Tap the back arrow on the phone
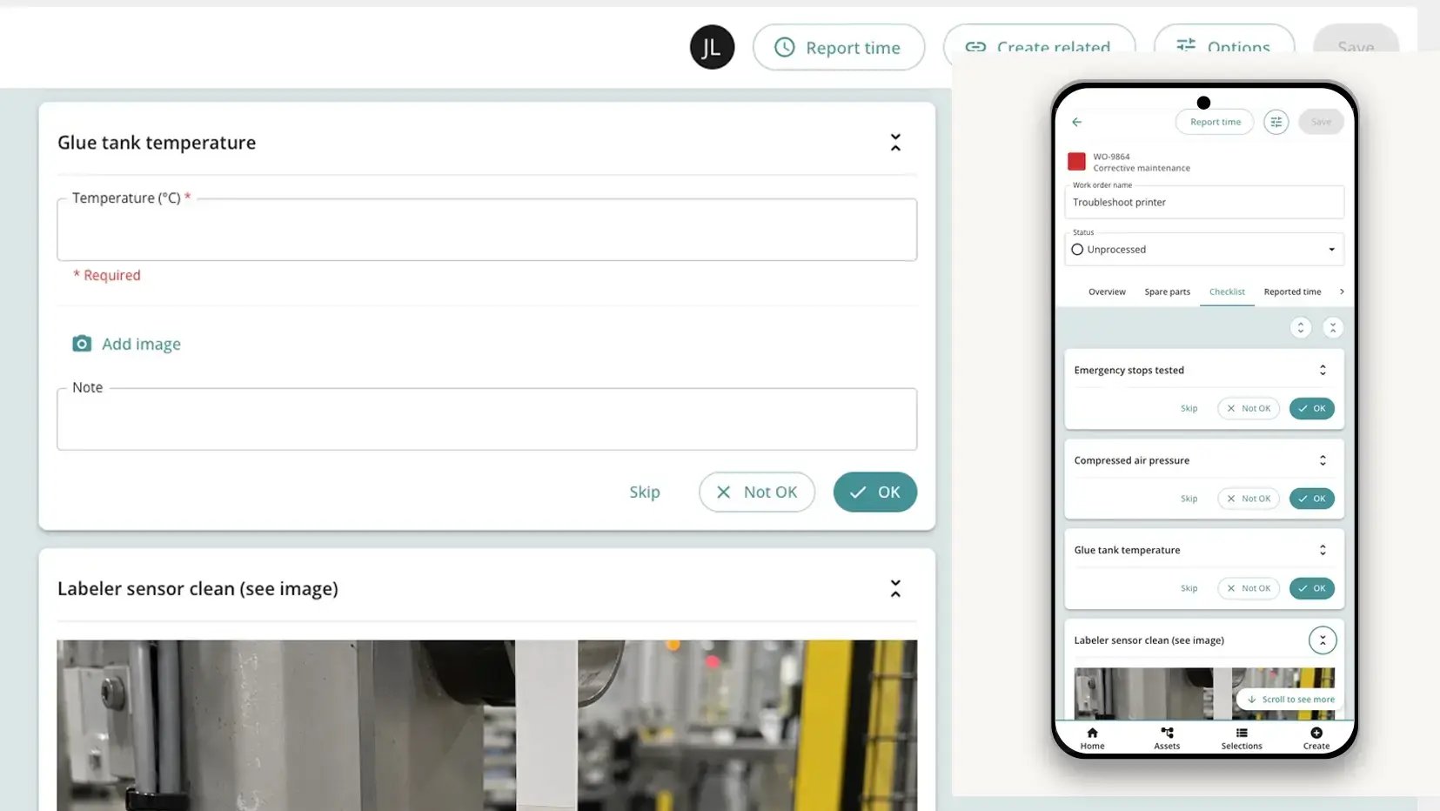1440x811 pixels. point(1077,122)
